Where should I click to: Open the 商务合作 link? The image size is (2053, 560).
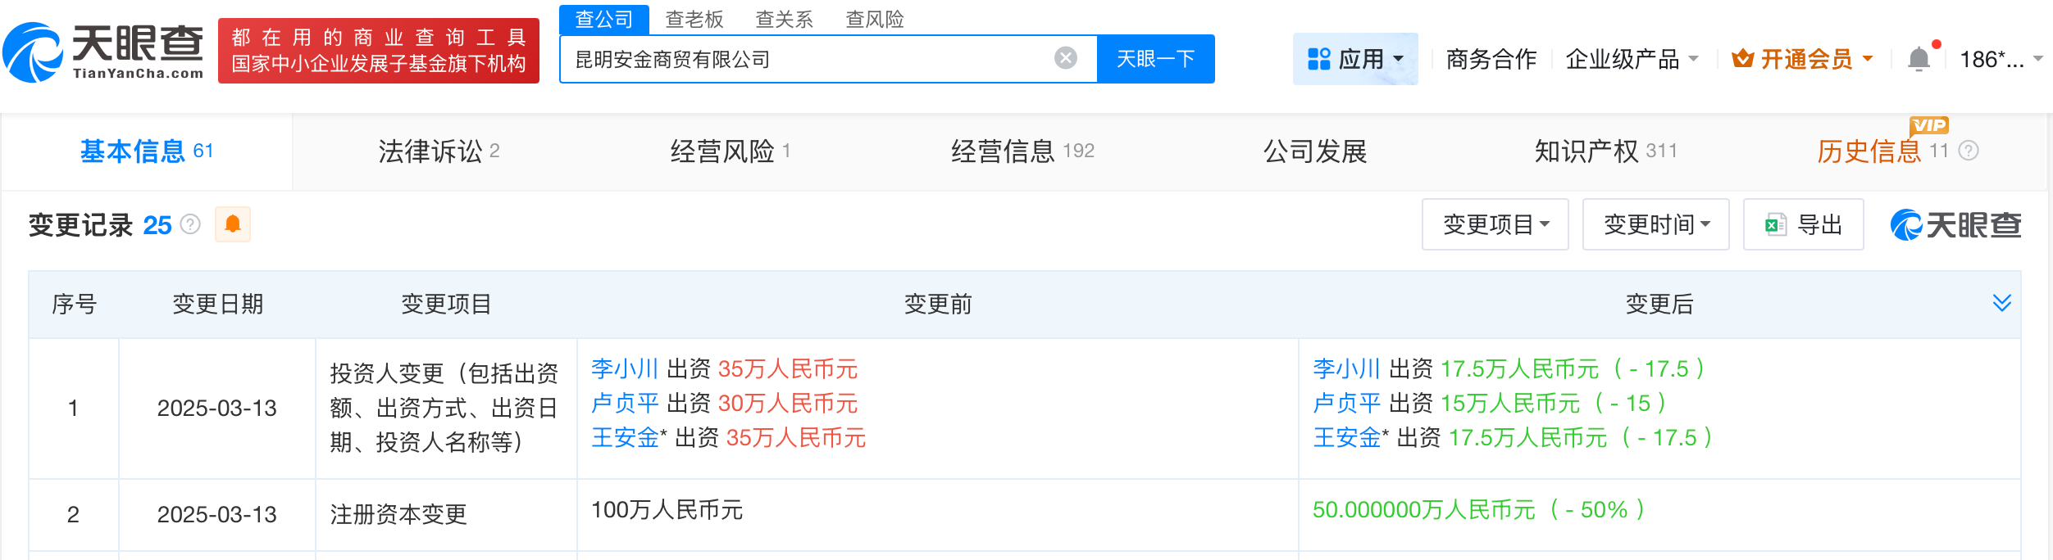[1491, 59]
